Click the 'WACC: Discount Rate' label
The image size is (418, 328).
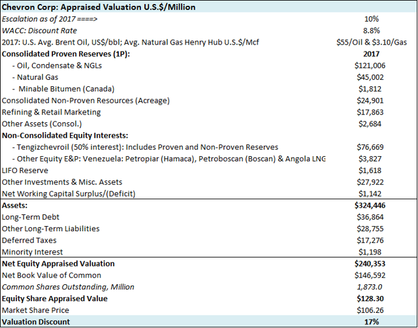[39, 31]
